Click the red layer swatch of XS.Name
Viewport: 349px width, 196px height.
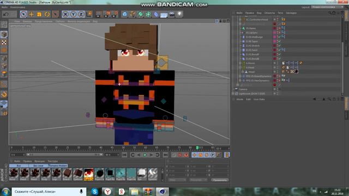[x=275, y=28]
